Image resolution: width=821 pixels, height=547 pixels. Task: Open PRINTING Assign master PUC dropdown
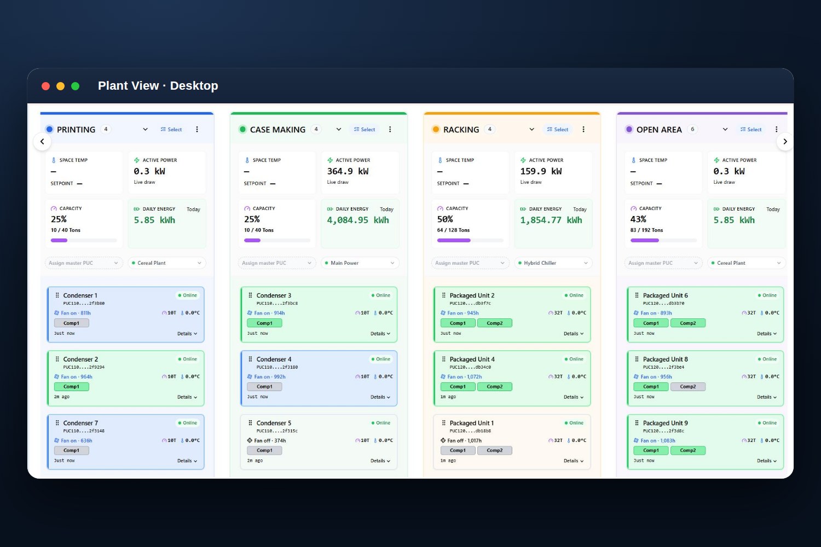click(83, 263)
